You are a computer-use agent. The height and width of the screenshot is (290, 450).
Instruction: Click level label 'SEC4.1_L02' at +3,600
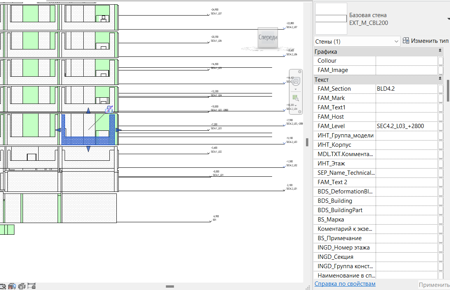click(x=216, y=152)
